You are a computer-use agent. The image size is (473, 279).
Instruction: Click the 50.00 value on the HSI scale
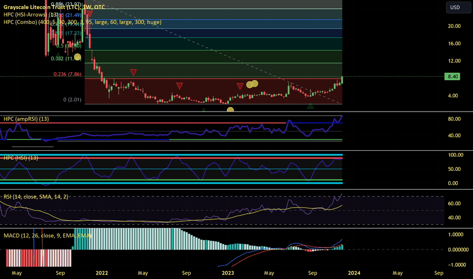[454, 169]
